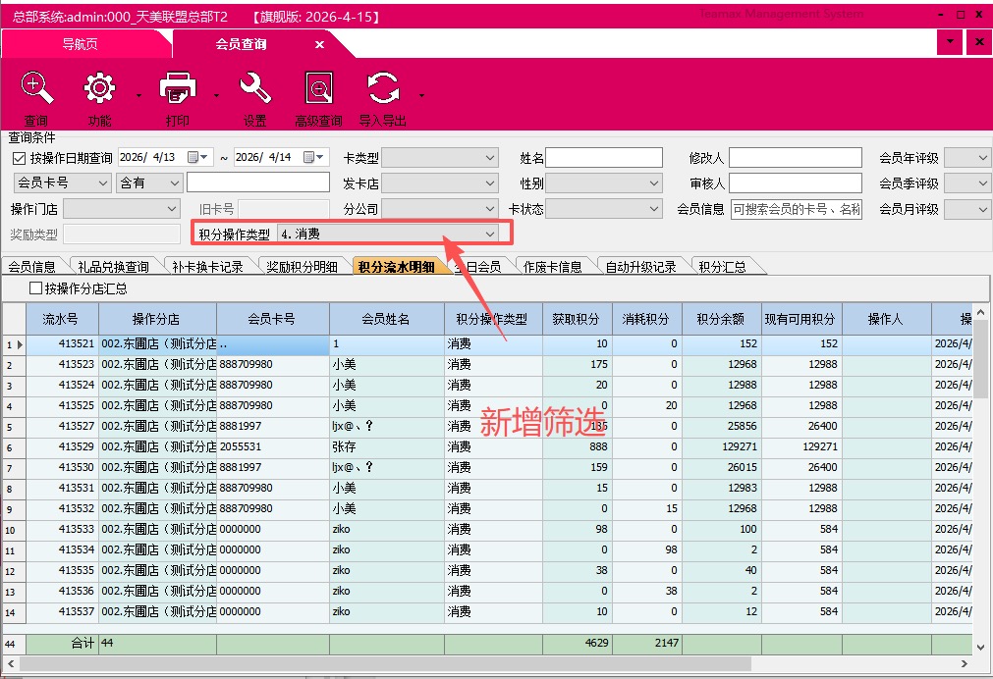Sort by the 获取积分 column header

576,319
